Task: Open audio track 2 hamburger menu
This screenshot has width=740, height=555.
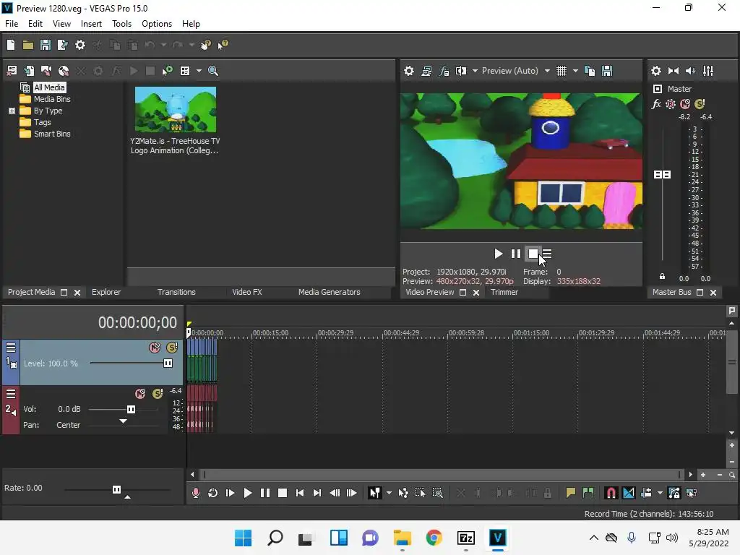Action: click(x=11, y=394)
